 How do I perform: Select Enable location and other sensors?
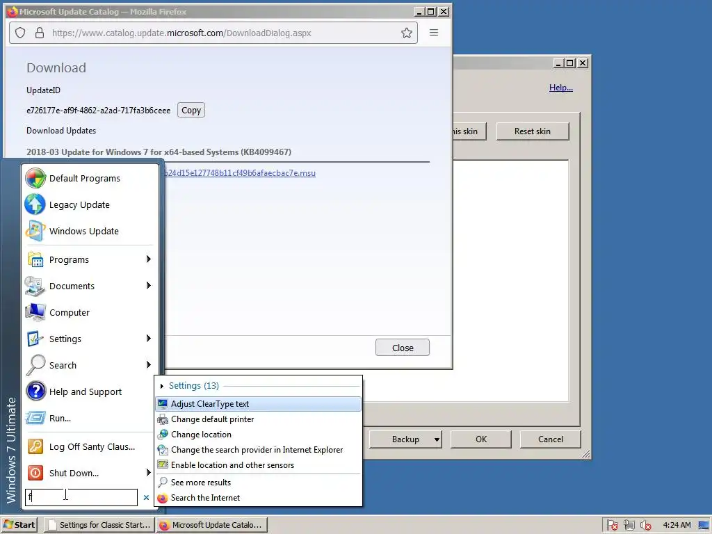pos(259,465)
